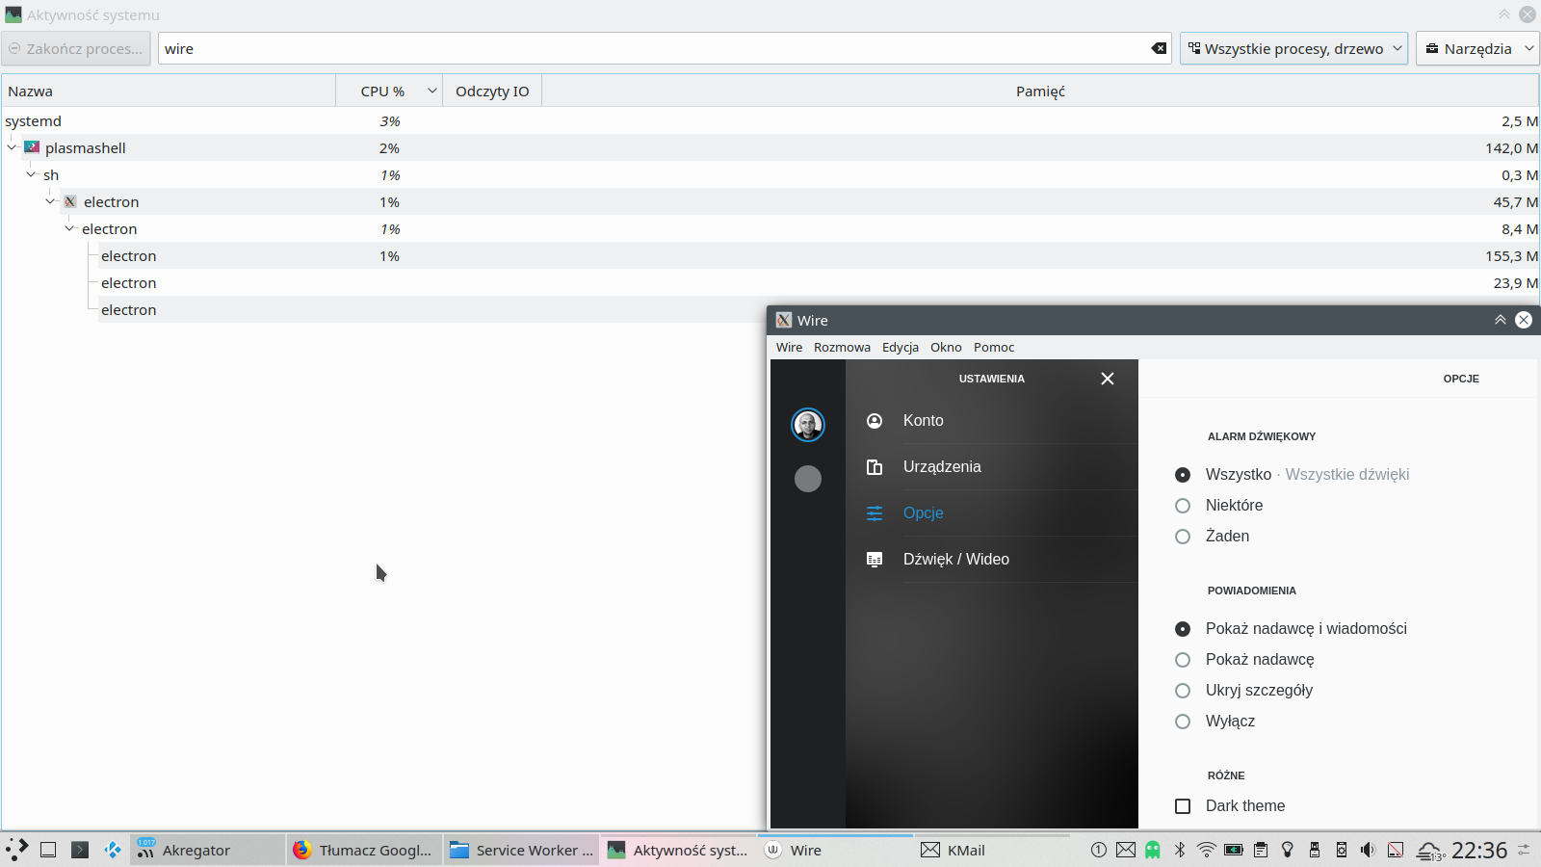Open the Okno menu in Wire

coord(945,348)
